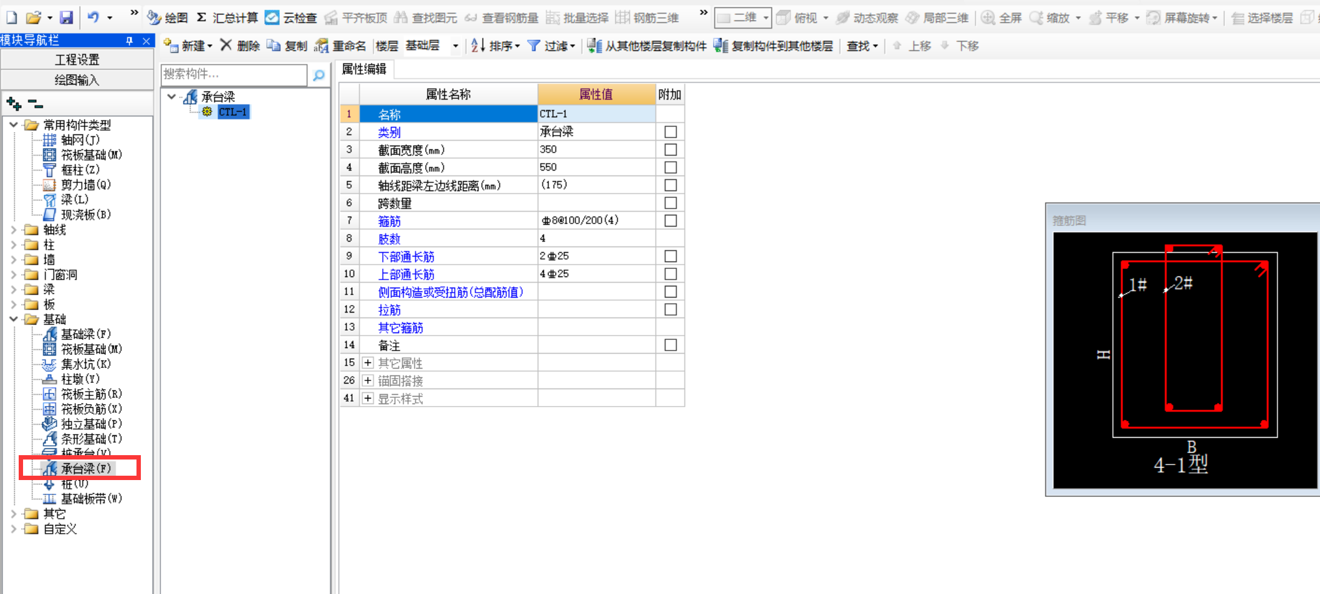
Task: Toggle 附加 checkbox for 下部通长筋 row
Action: coord(671,257)
